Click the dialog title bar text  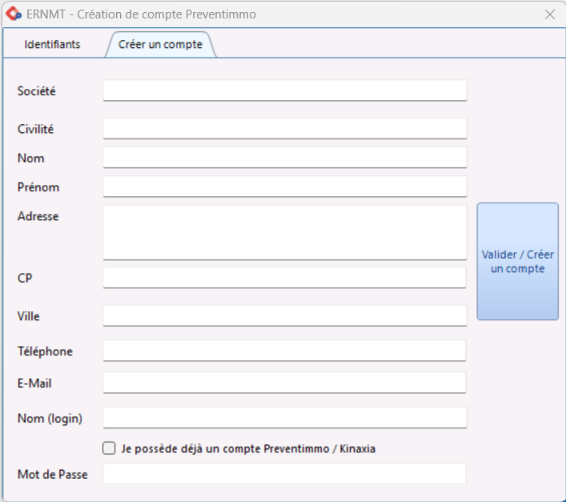pyautogui.click(x=141, y=14)
